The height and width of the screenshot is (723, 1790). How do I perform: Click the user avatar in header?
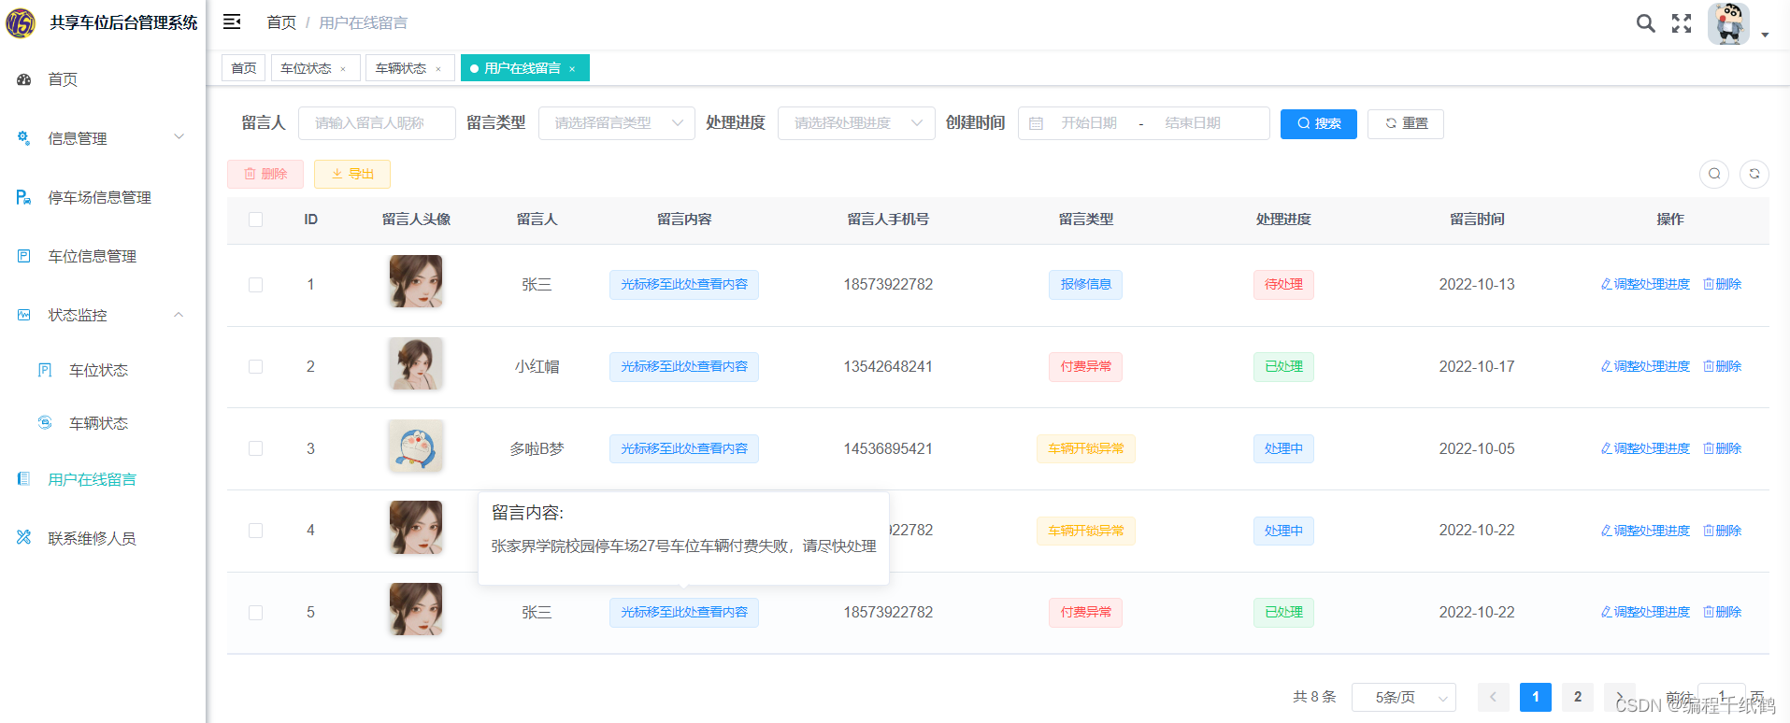[x=1728, y=23]
